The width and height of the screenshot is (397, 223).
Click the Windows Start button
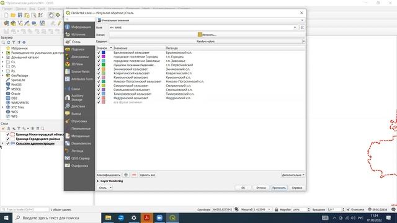[x=6, y=217]
